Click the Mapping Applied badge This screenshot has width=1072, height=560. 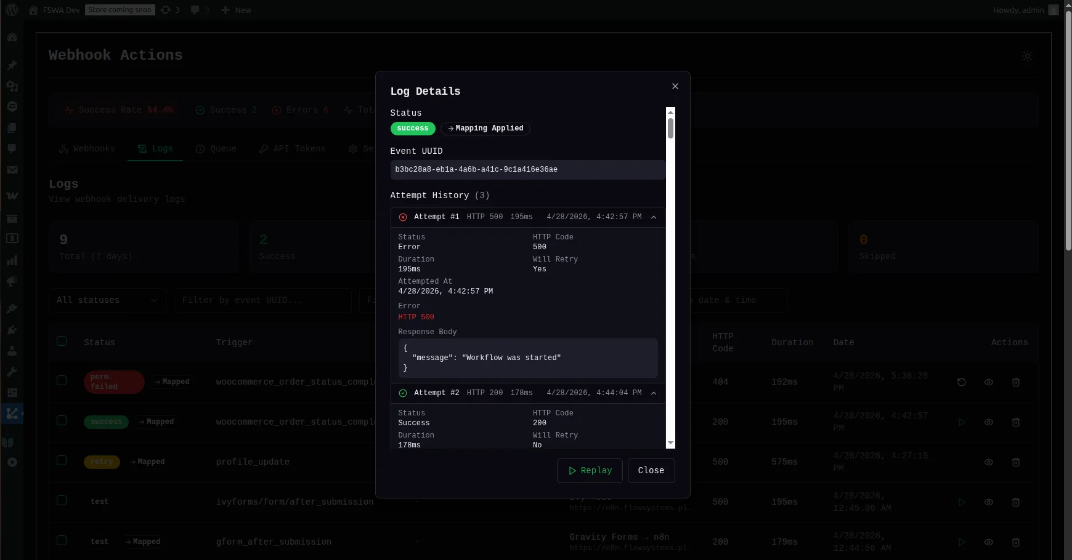pyautogui.click(x=485, y=129)
